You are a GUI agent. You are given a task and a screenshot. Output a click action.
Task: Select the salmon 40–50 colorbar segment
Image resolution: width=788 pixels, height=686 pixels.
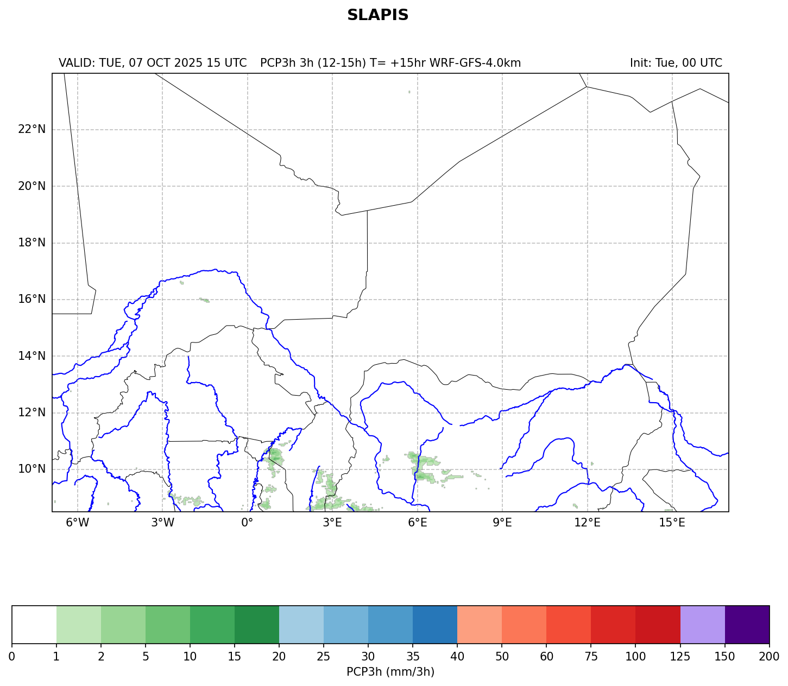480,625
